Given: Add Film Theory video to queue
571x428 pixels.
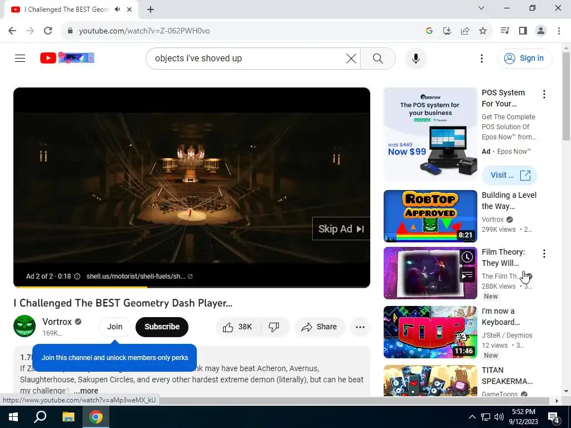Looking at the screenshot, I should (x=467, y=275).
